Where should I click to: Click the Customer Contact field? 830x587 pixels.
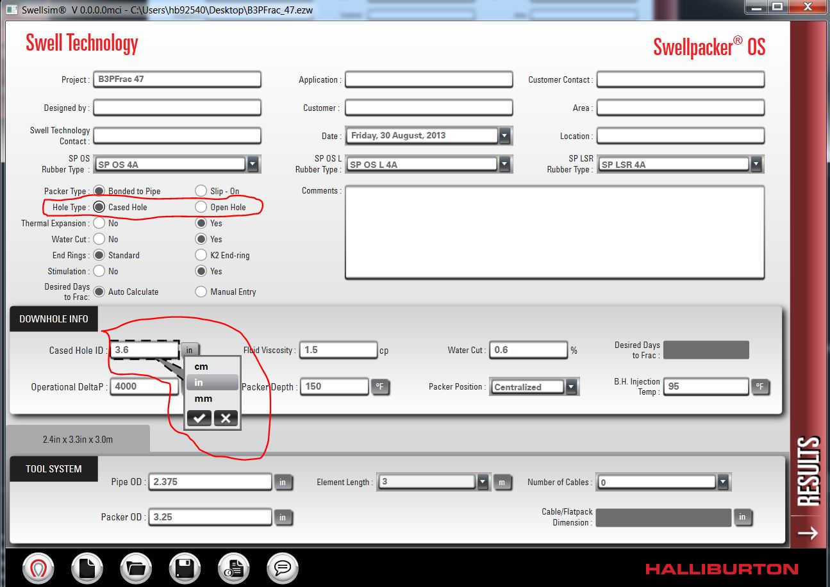click(x=681, y=79)
